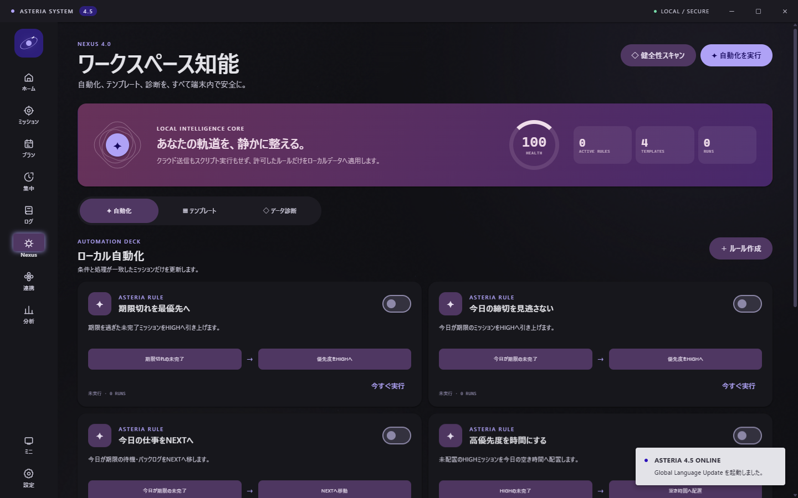Click the 100 HEALTH progress ring
Screen dimensions: 798x498
(534, 145)
